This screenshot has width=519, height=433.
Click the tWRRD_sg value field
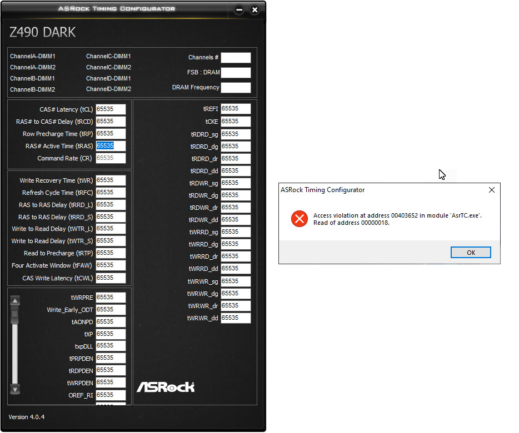click(236, 232)
